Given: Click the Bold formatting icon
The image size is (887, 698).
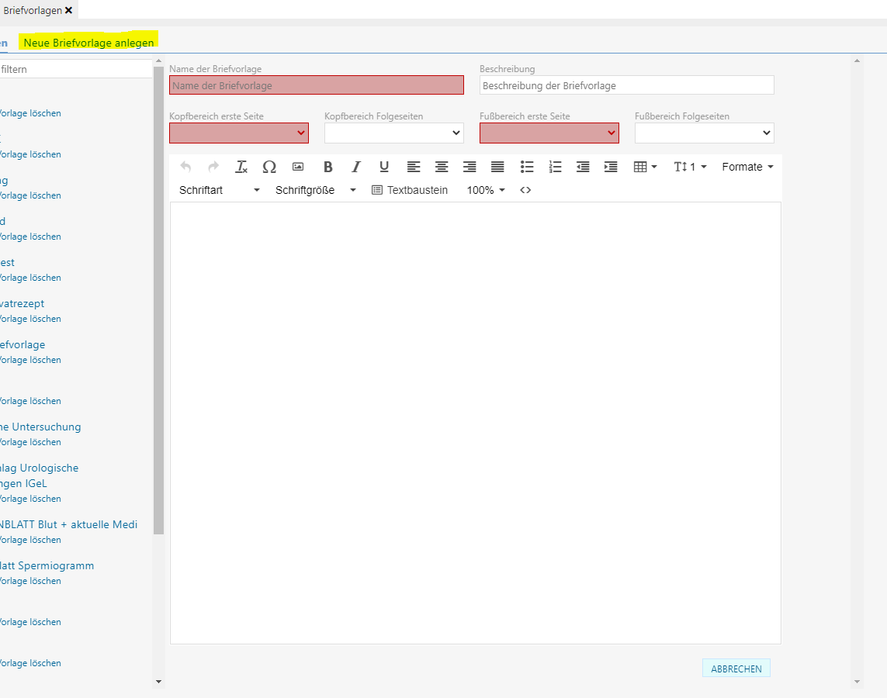Looking at the screenshot, I should tap(328, 167).
